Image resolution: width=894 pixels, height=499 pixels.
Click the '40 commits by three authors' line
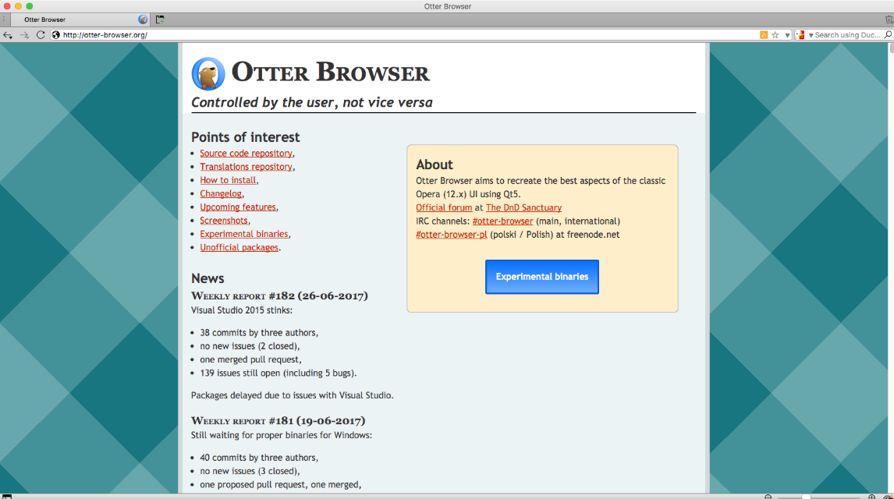tap(259, 458)
